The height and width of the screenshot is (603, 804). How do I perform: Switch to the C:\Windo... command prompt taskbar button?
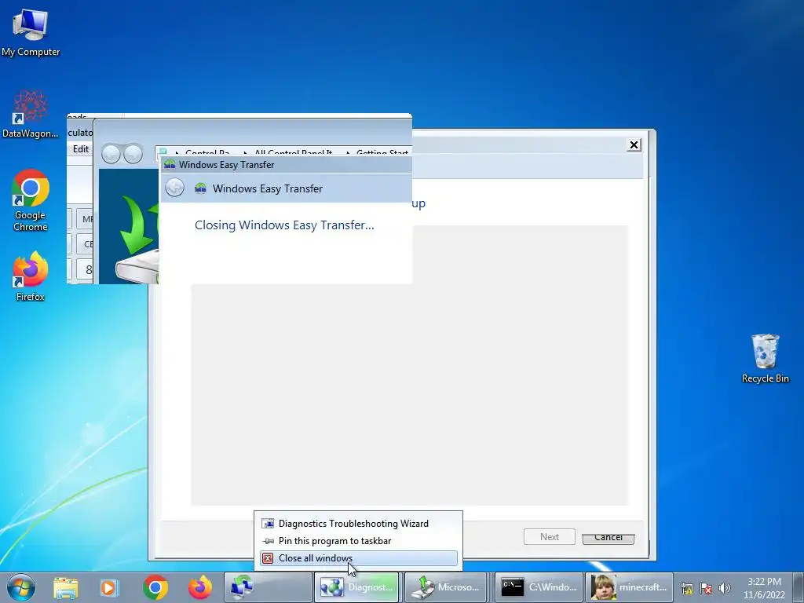539,587
